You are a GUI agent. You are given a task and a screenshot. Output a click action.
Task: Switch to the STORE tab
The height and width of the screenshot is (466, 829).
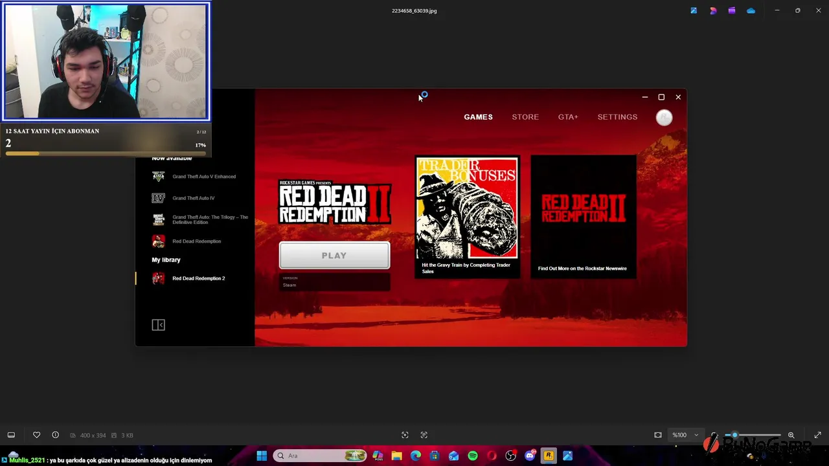click(525, 117)
